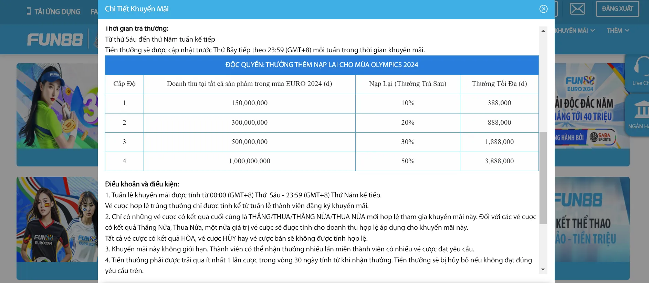
Task: Click the '10%' reload cell
Action: pos(408,103)
